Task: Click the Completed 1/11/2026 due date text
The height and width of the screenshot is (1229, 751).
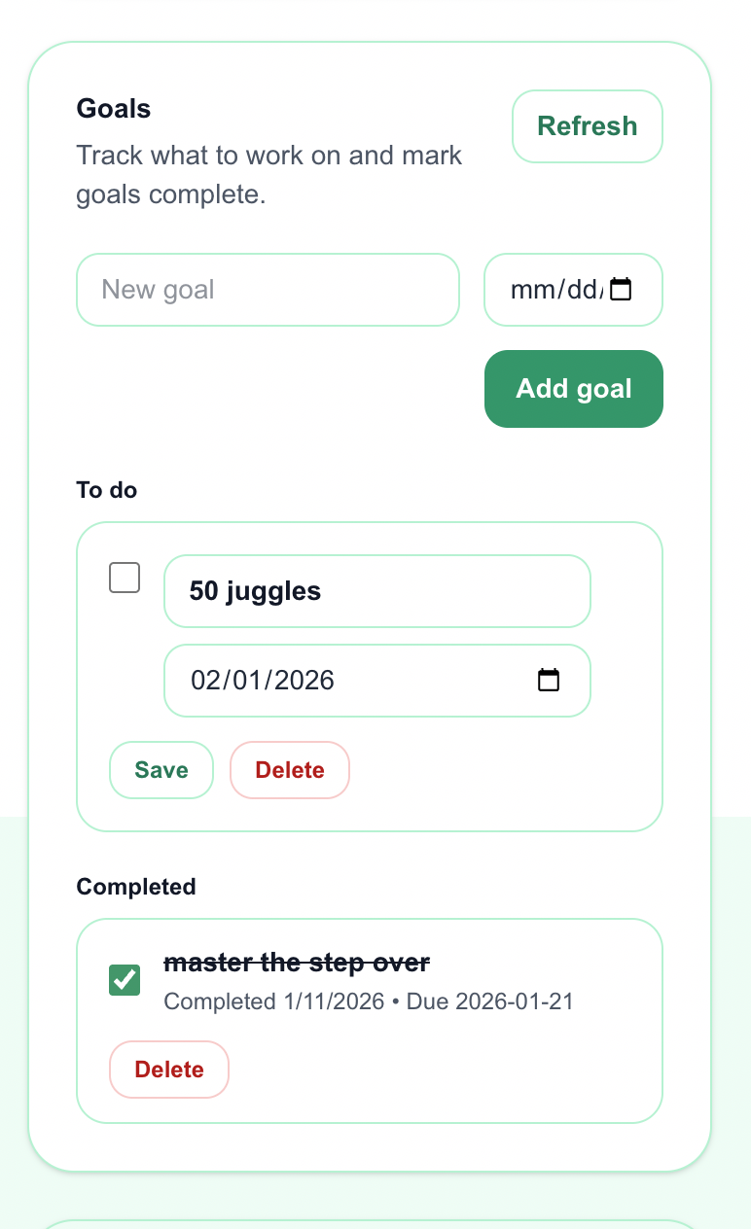Action: click(368, 1001)
